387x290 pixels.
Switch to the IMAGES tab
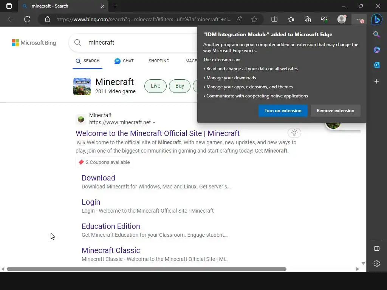point(190,61)
